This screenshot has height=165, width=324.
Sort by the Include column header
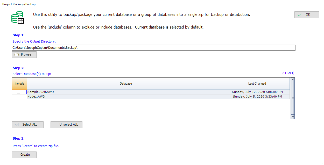[x=19, y=84]
